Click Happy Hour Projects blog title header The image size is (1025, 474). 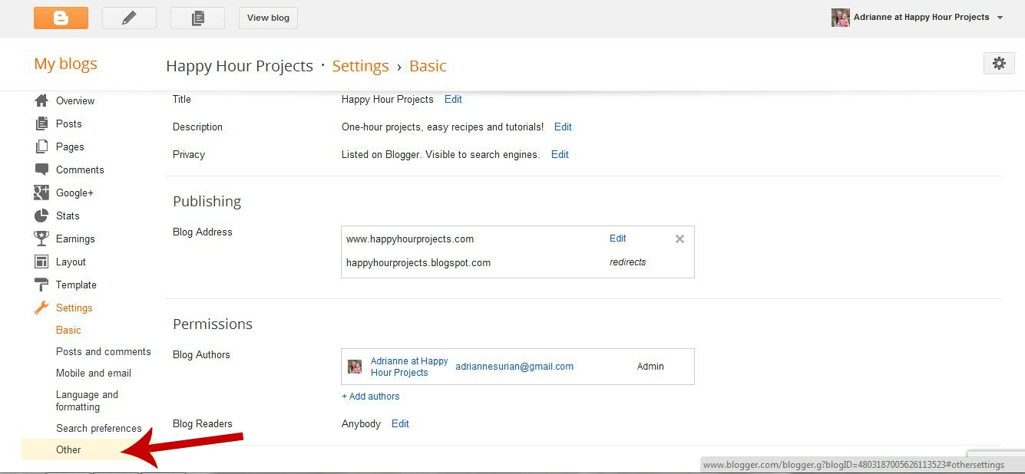click(240, 66)
